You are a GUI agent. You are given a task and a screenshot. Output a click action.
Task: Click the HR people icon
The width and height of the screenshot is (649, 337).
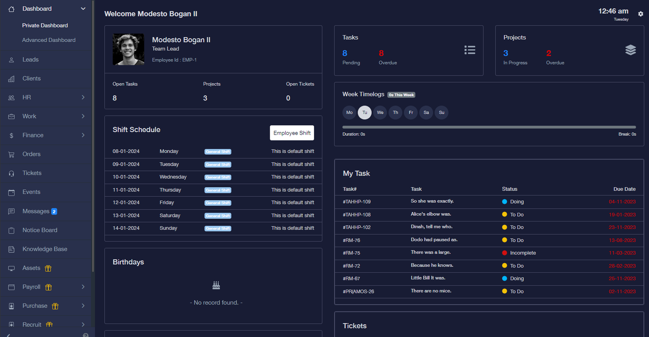(x=11, y=98)
